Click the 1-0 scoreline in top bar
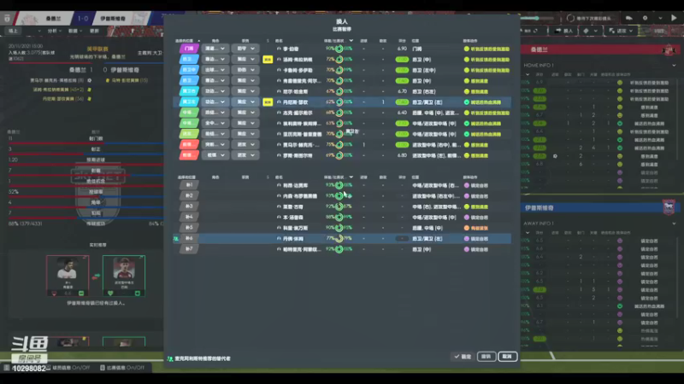684x384 pixels. (x=83, y=18)
